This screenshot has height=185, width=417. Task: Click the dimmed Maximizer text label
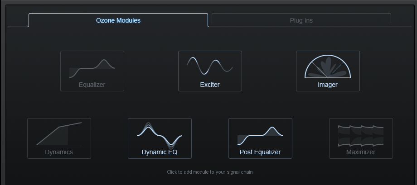361,152
